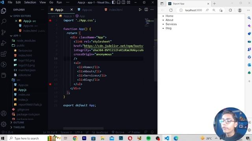The width and height of the screenshot is (252, 141).
Task: Click the Edge address bar showing localhost:3000
Action: (x=193, y=10)
